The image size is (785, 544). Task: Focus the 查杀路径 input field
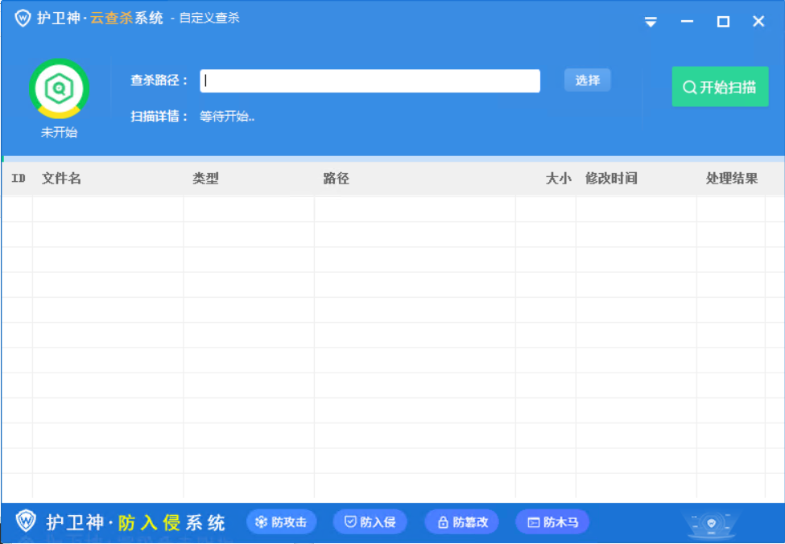[x=370, y=80]
